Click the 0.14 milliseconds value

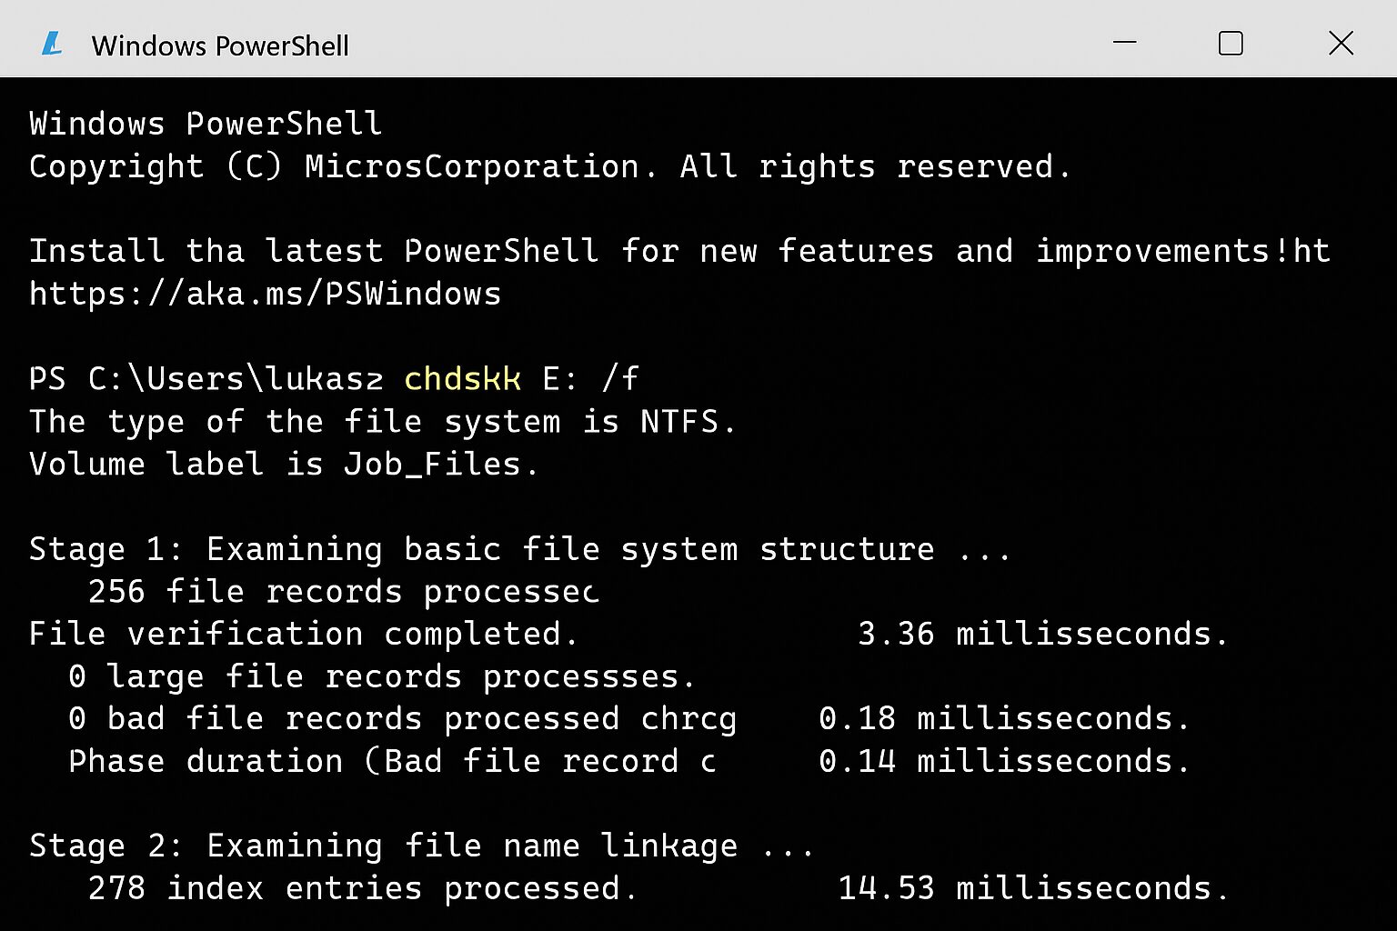[x=1003, y=761]
